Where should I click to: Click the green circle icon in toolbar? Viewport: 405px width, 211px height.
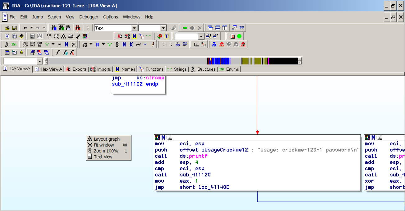click(x=239, y=36)
